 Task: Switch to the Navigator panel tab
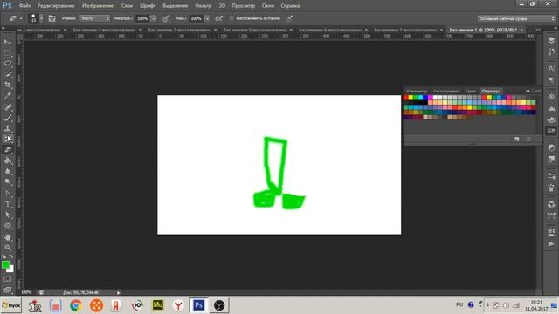[x=417, y=91]
